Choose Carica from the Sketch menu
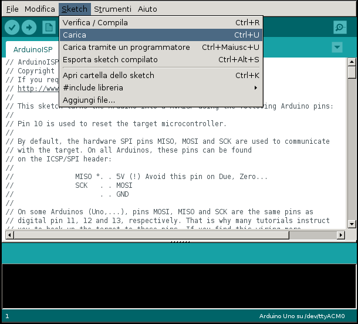This screenshot has height=324, width=358. [x=161, y=35]
